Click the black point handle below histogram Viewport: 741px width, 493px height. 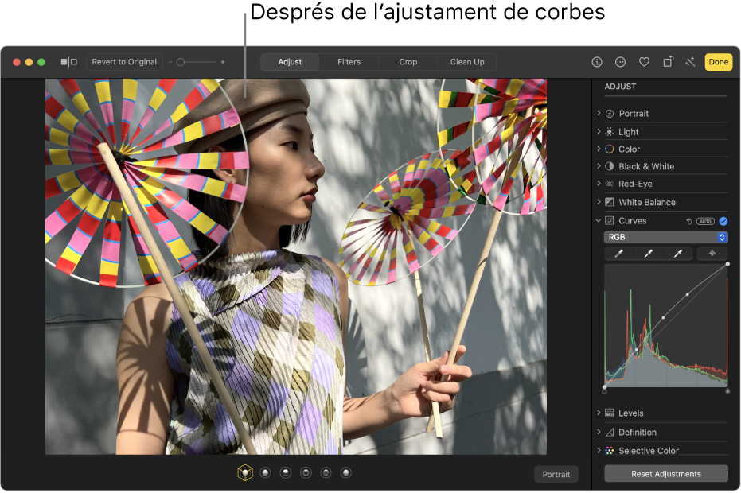[604, 390]
